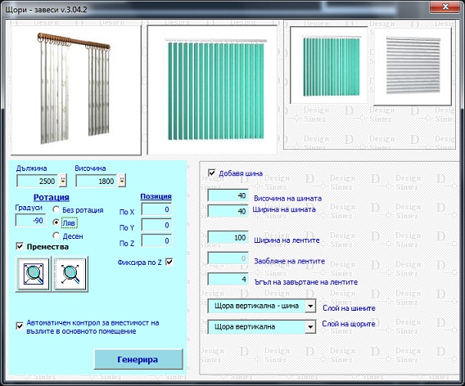This screenshot has height=386, width=465.
Task: Click the Позиция heading link
Action: pos(156,196)
